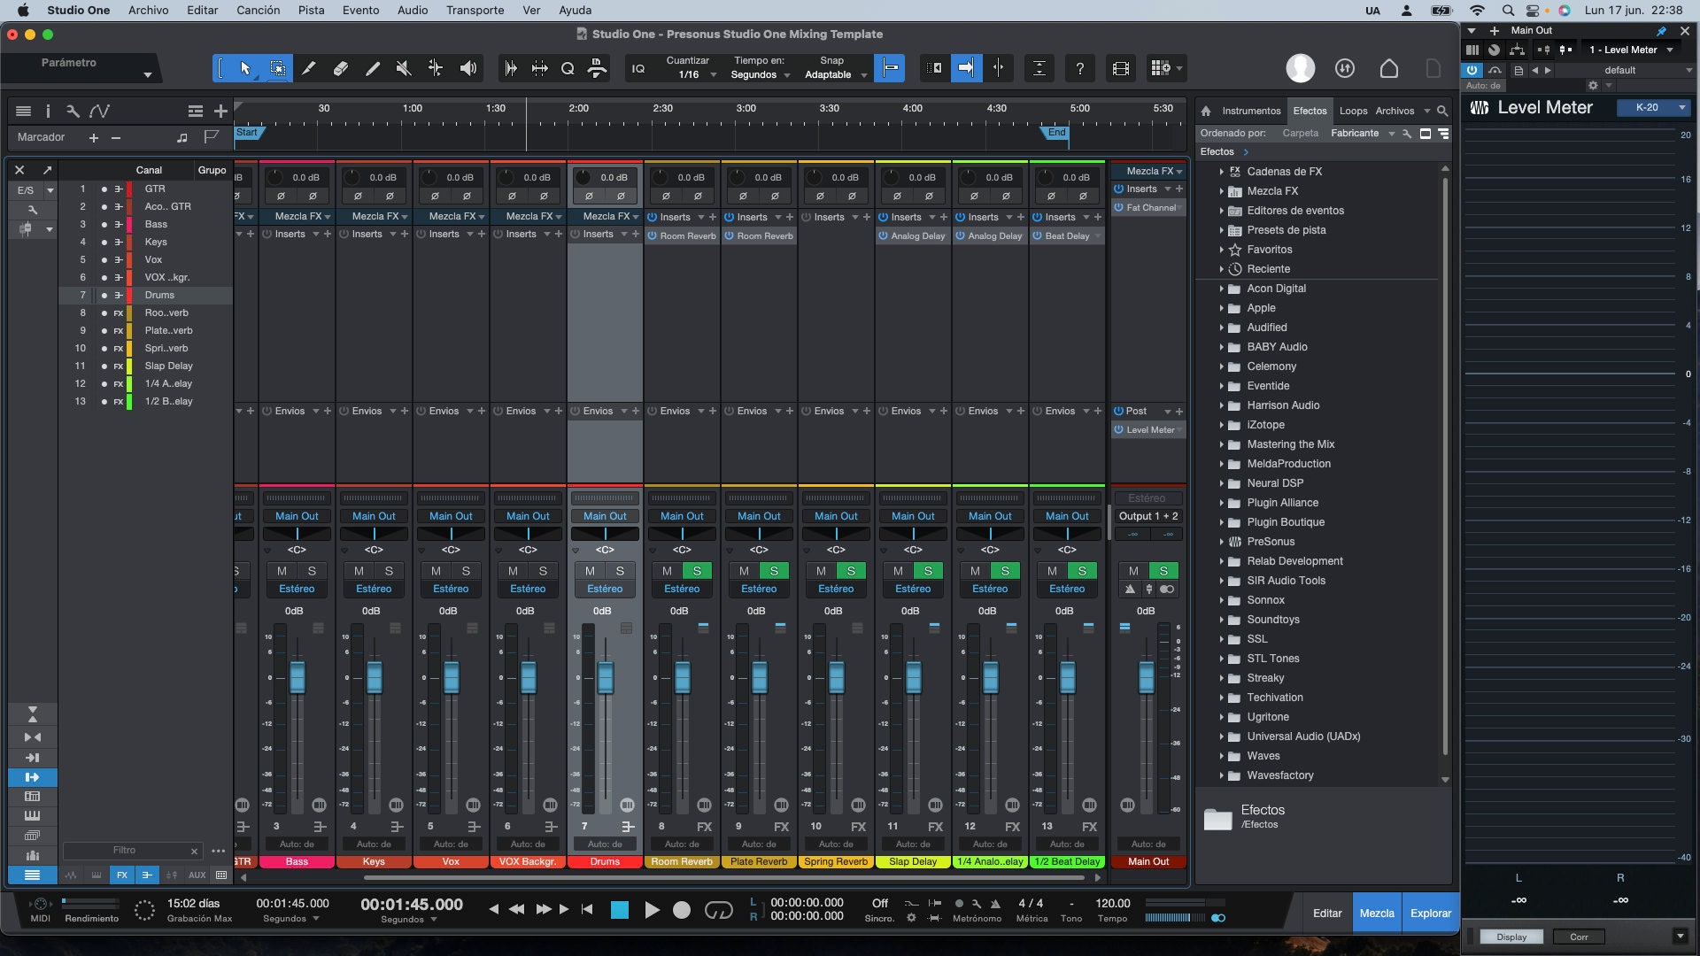Toggle Fat Channel insert on Main Out

coord(1119,208)
